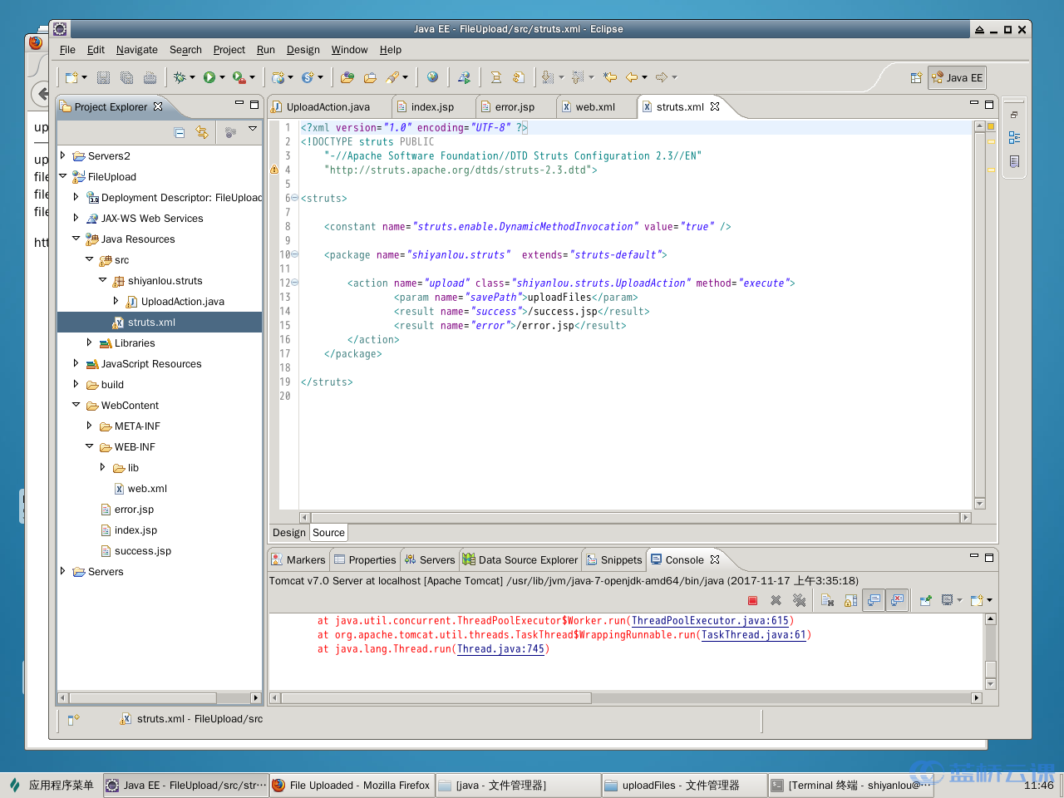
Task: Open ThreadPoolExecutor.java:615 stack trace link
Action: [711, 621]
